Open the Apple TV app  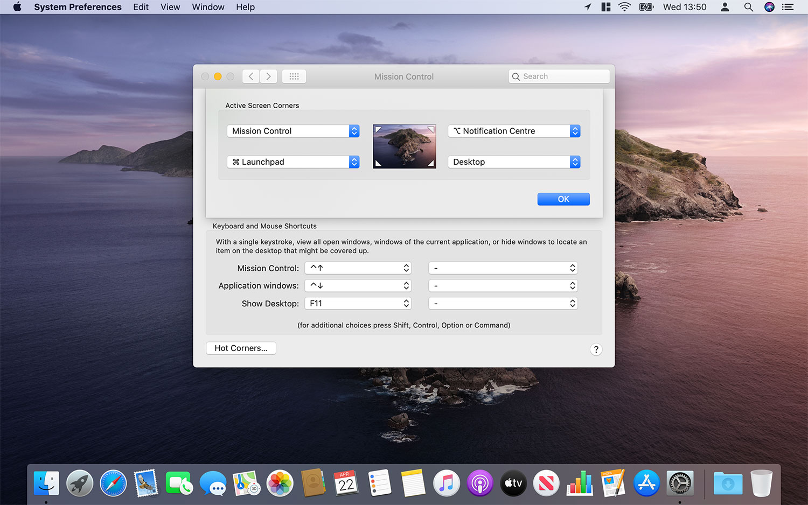pyautogui.click(x=513, y=483)
